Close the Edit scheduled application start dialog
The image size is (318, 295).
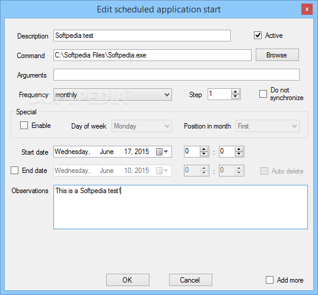[307, 9]
